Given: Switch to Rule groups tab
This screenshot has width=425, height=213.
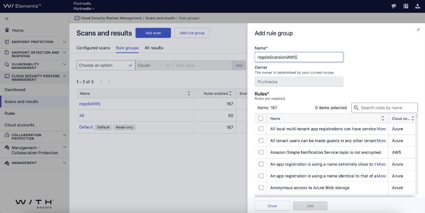Looking at the screenshot, I should coord(127,48).
